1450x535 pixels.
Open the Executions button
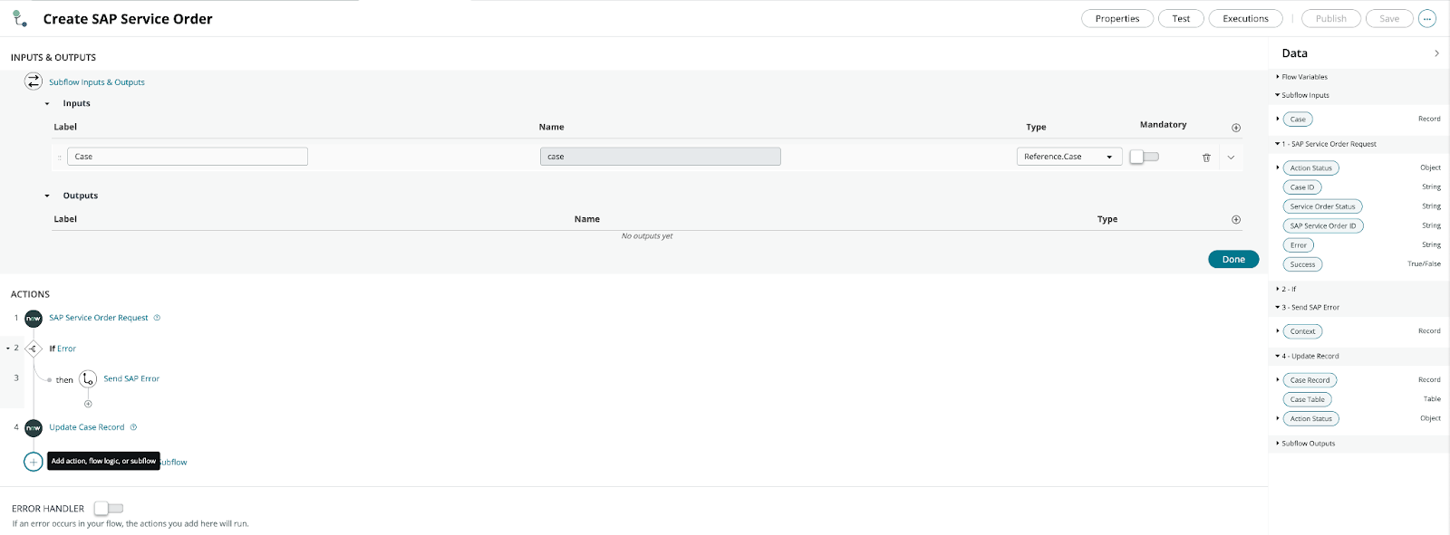(1246, 18)
